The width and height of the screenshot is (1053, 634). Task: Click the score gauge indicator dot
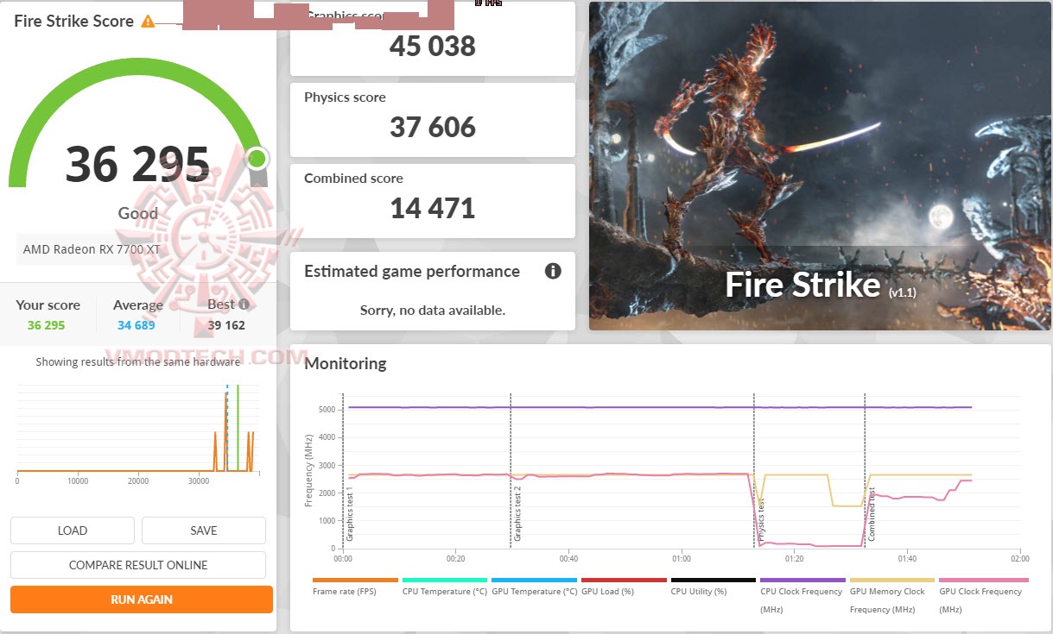(x=257, y=159)
